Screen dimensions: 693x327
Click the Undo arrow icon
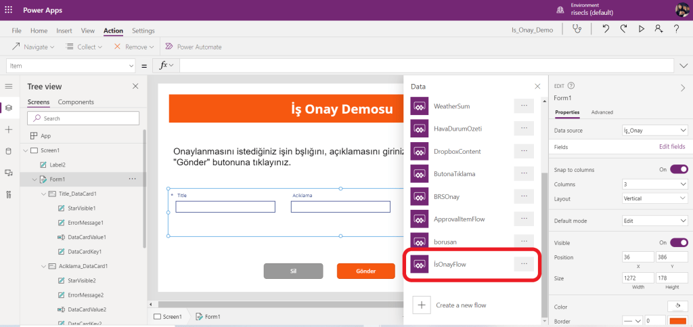[606, 29]
